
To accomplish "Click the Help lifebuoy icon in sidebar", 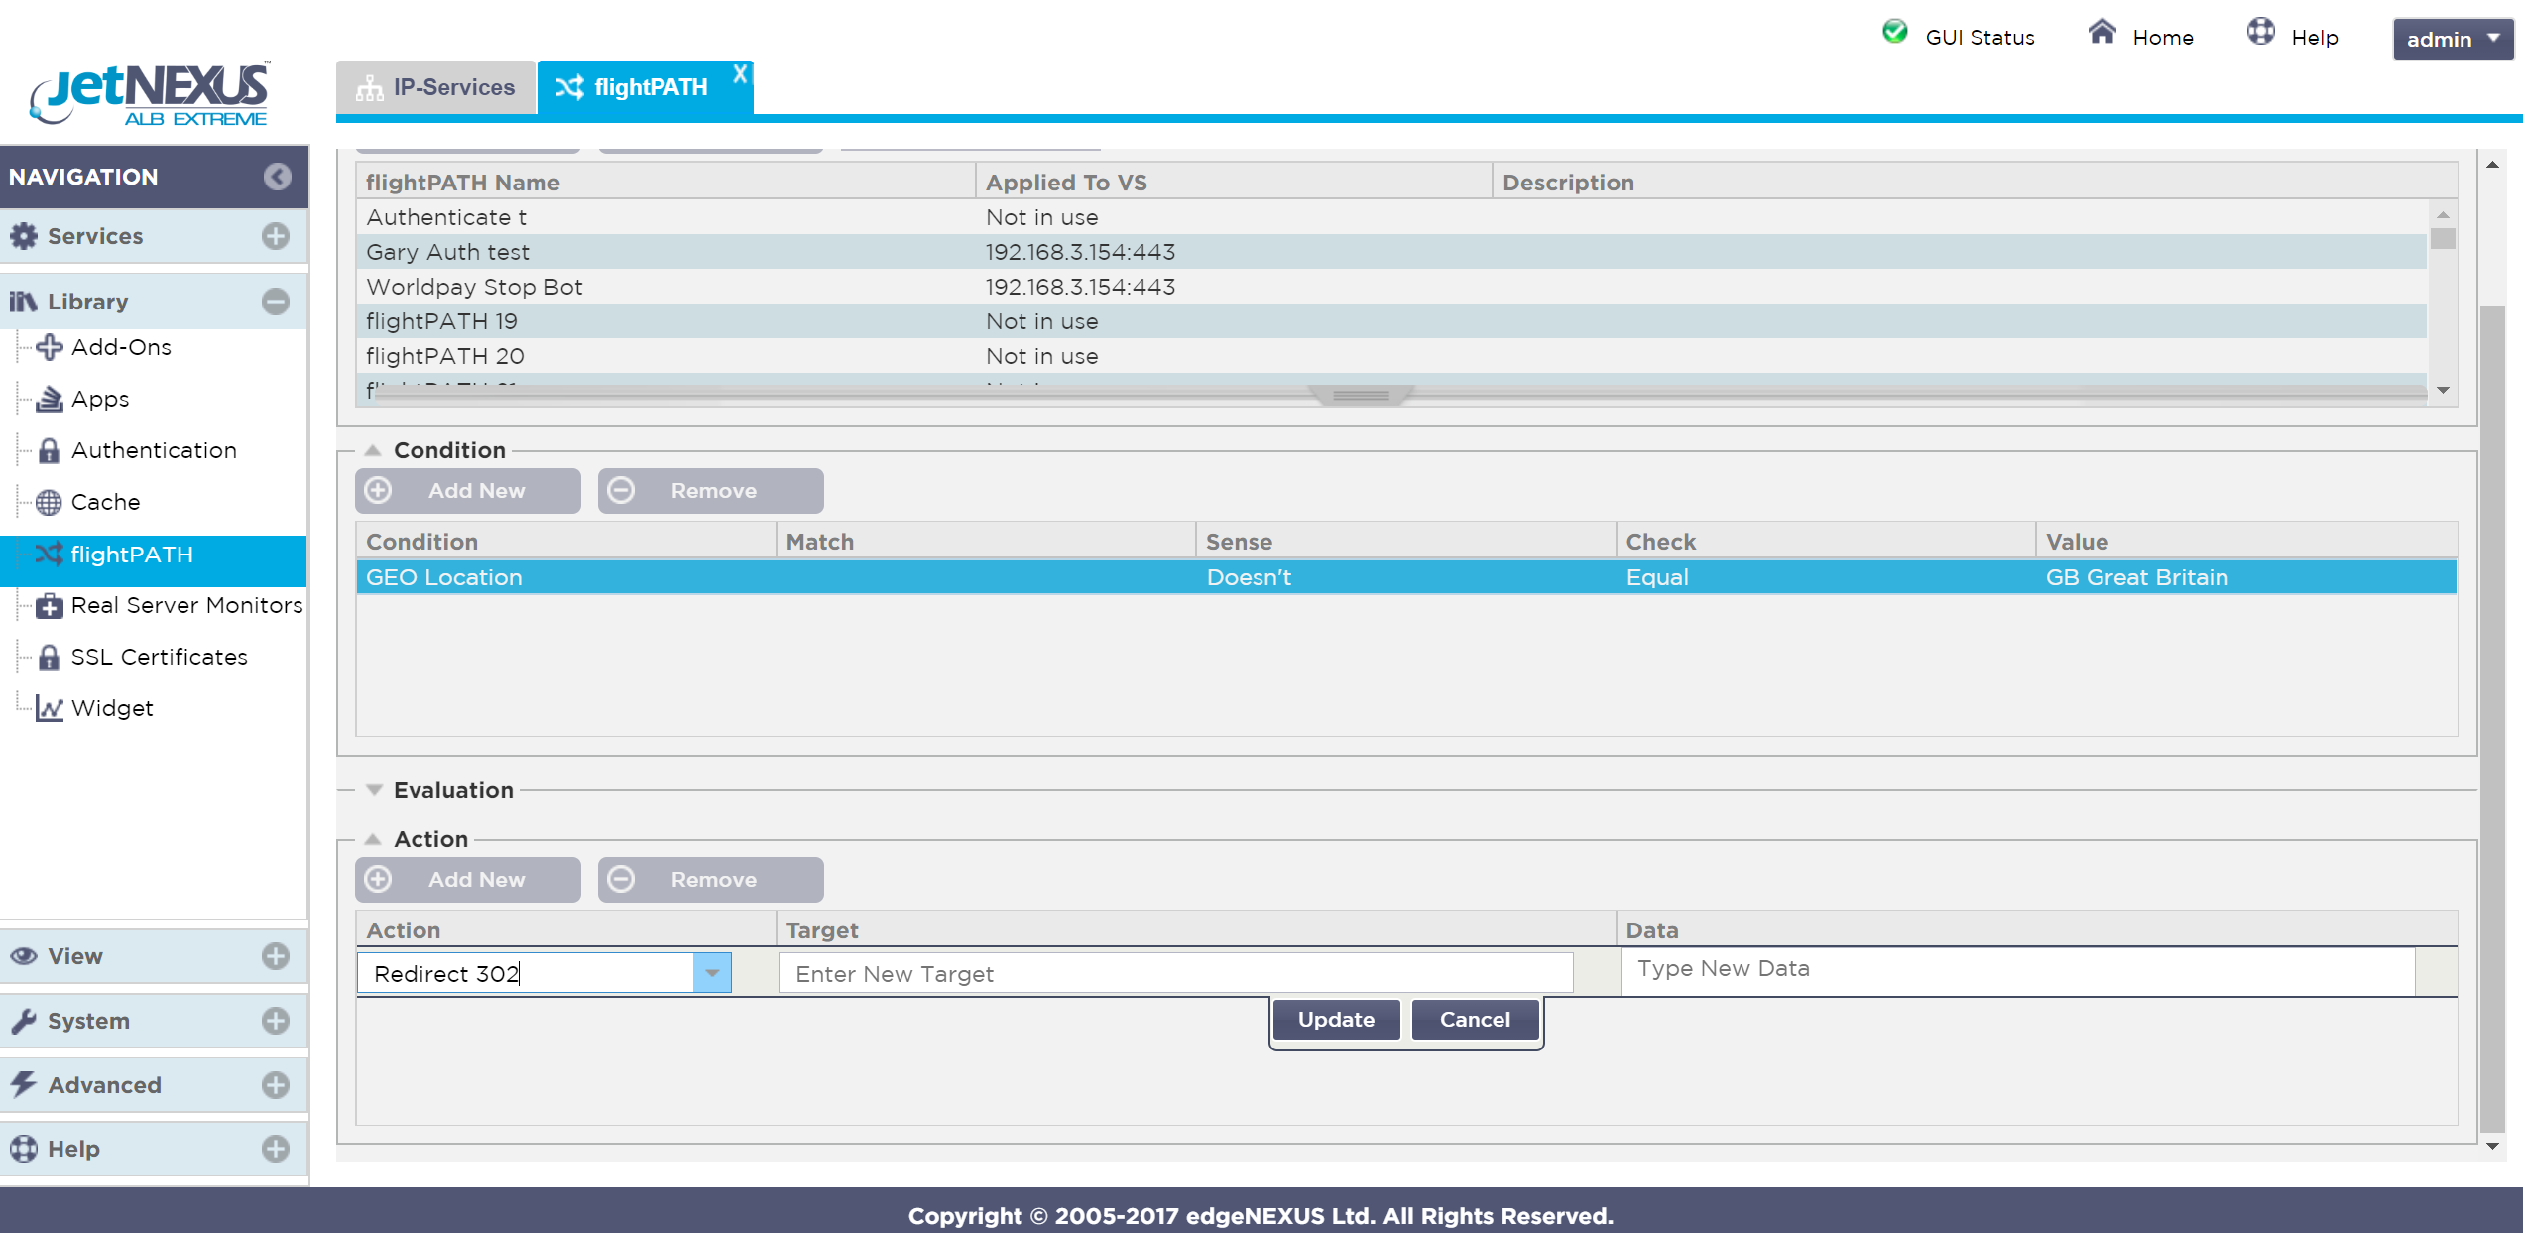I will (x=24, y=1149).
